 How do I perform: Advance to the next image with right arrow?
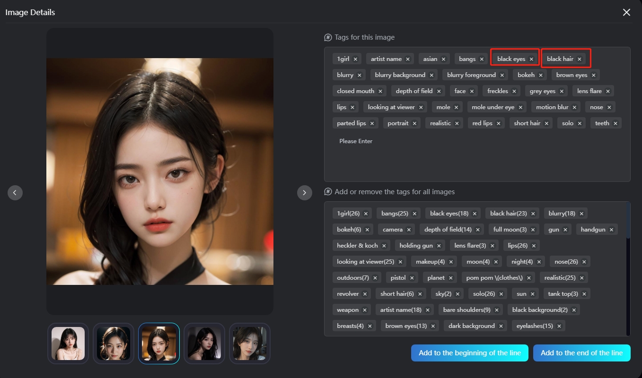(304, 192)
